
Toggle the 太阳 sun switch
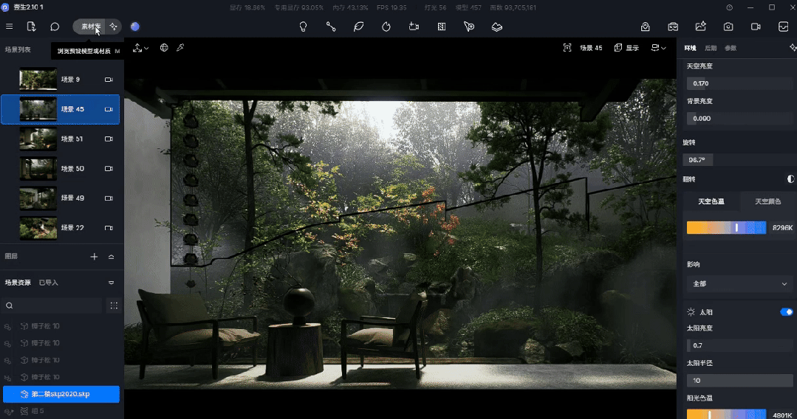786,312
